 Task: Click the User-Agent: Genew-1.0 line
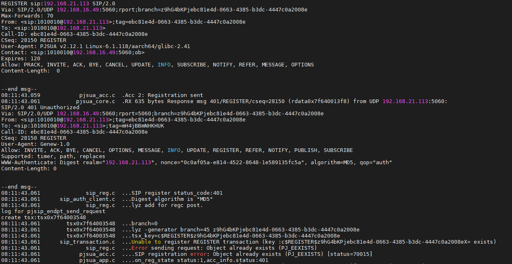click(35, 144)
